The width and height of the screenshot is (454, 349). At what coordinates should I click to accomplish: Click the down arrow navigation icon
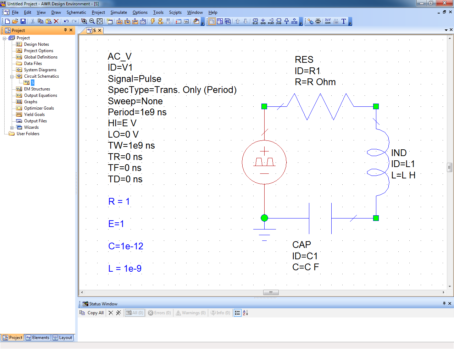click(x=245, y=21)
